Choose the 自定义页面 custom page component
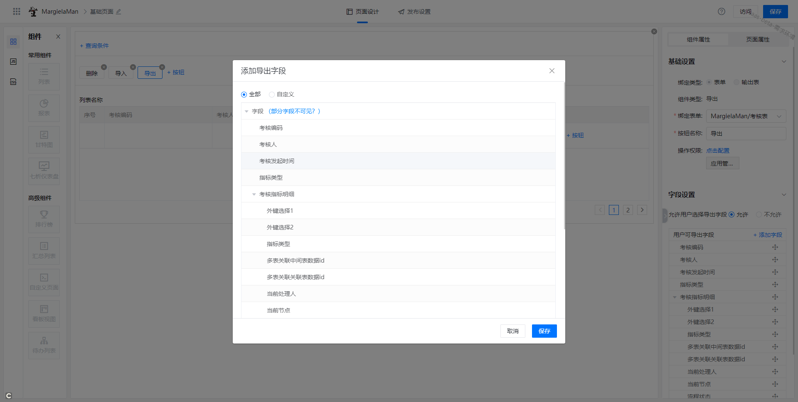The height and width of the screenshot is (402, 798). 44,283
